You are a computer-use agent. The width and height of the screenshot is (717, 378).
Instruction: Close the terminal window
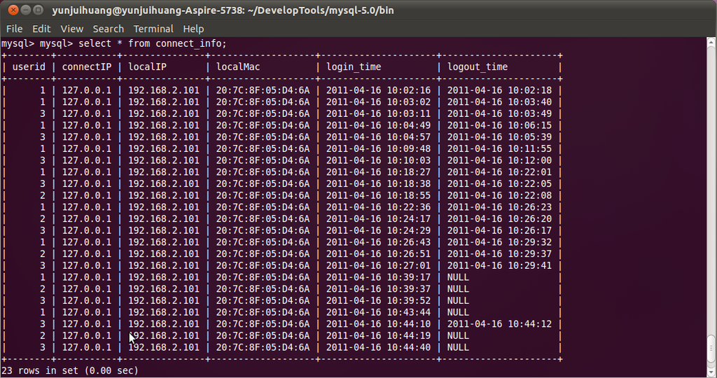[13, 10]
